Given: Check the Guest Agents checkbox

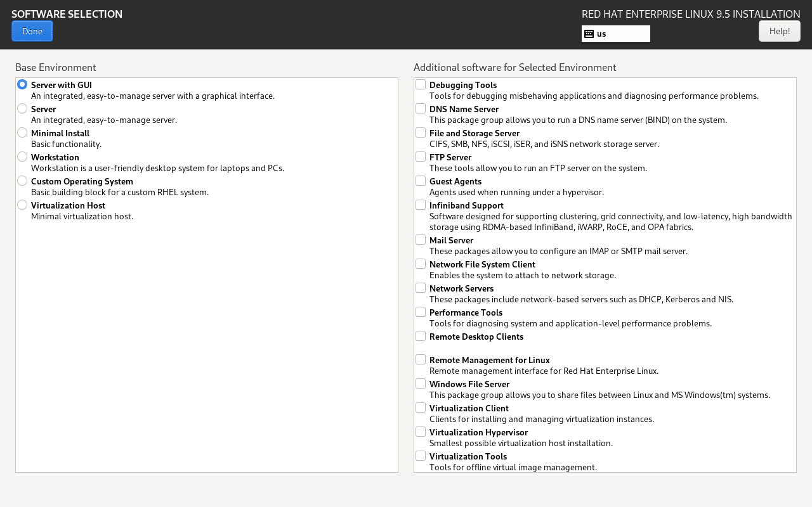Looking at the screenshot, I should 421,181.
